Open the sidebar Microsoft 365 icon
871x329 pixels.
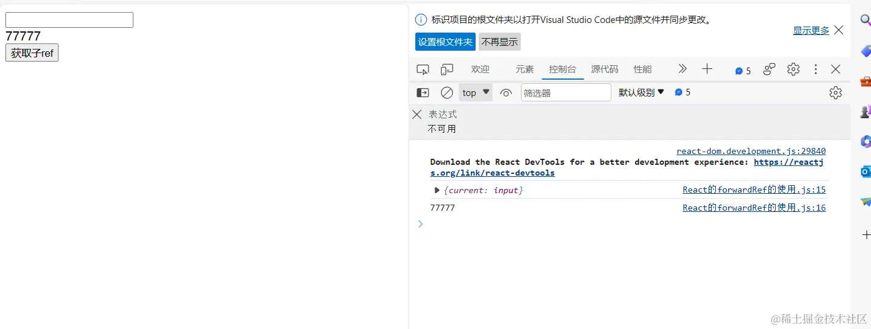866,141
